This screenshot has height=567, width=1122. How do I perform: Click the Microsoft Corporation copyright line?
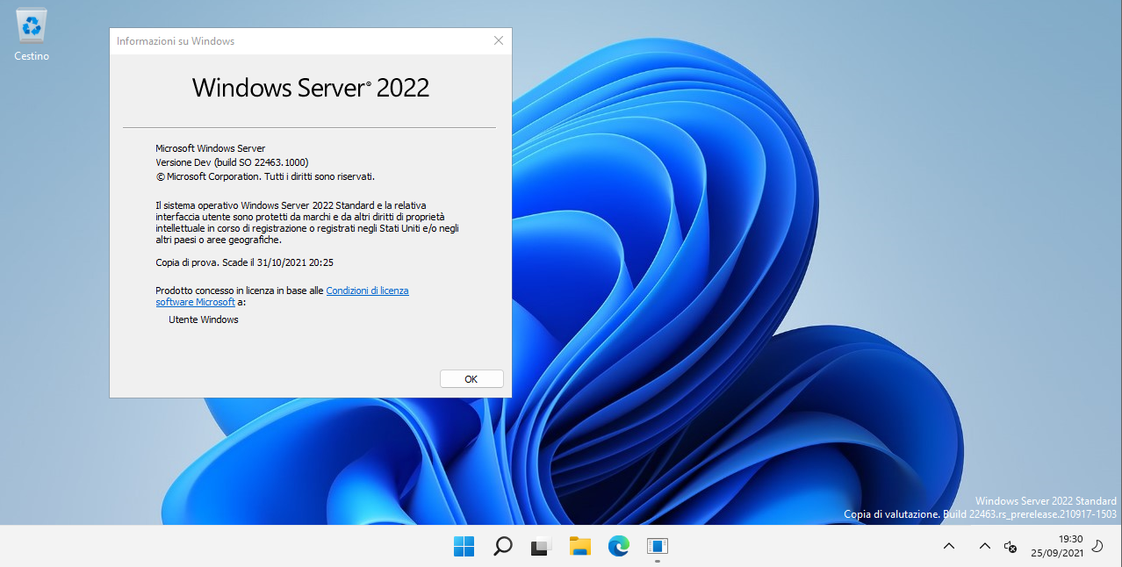coord(265,176)
